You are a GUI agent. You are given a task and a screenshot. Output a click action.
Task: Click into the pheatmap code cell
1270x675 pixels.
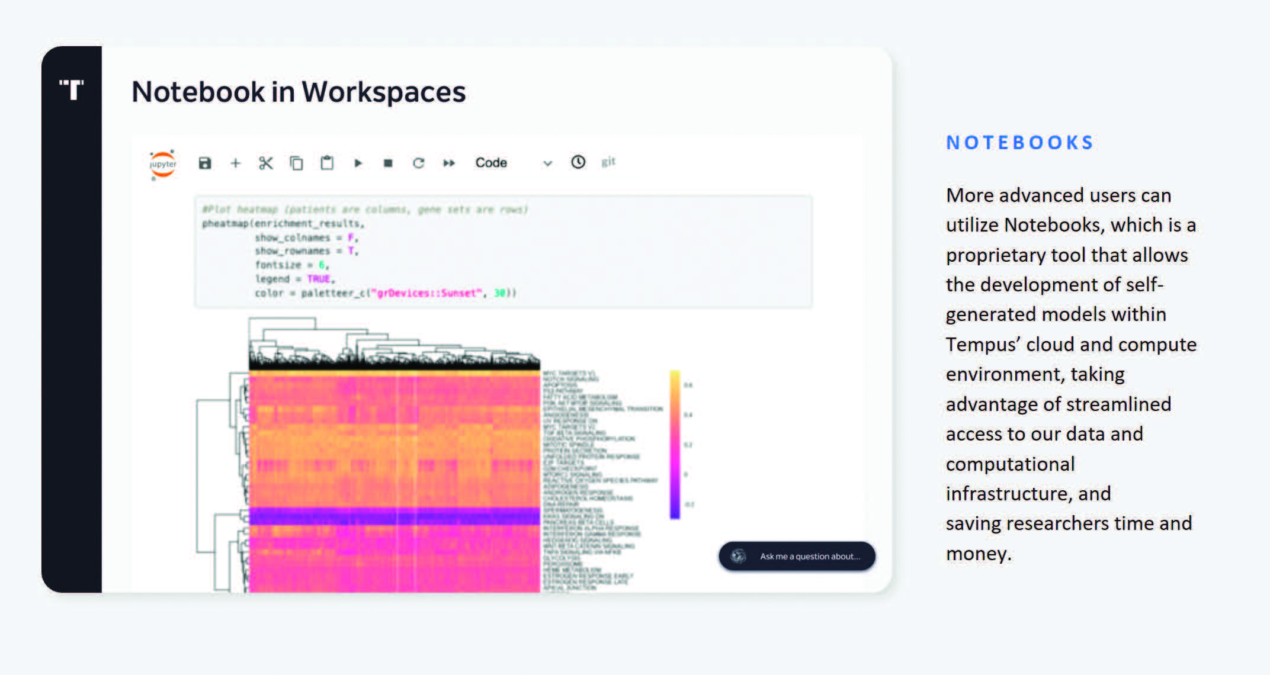click(x=503, y=252)
